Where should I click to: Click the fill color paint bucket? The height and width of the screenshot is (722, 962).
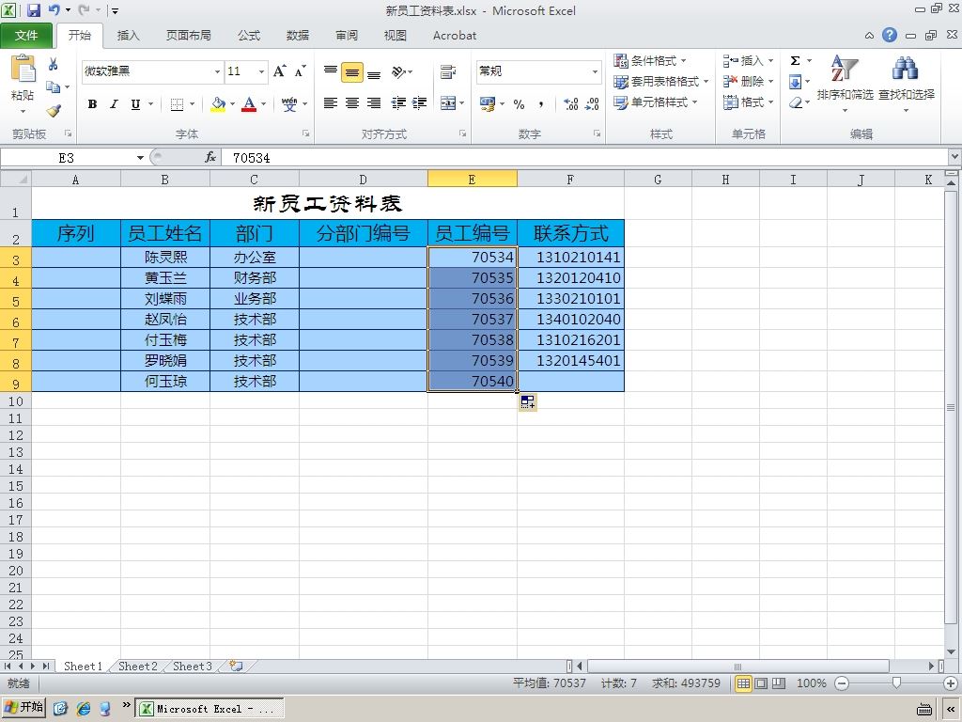pos(218,103)
